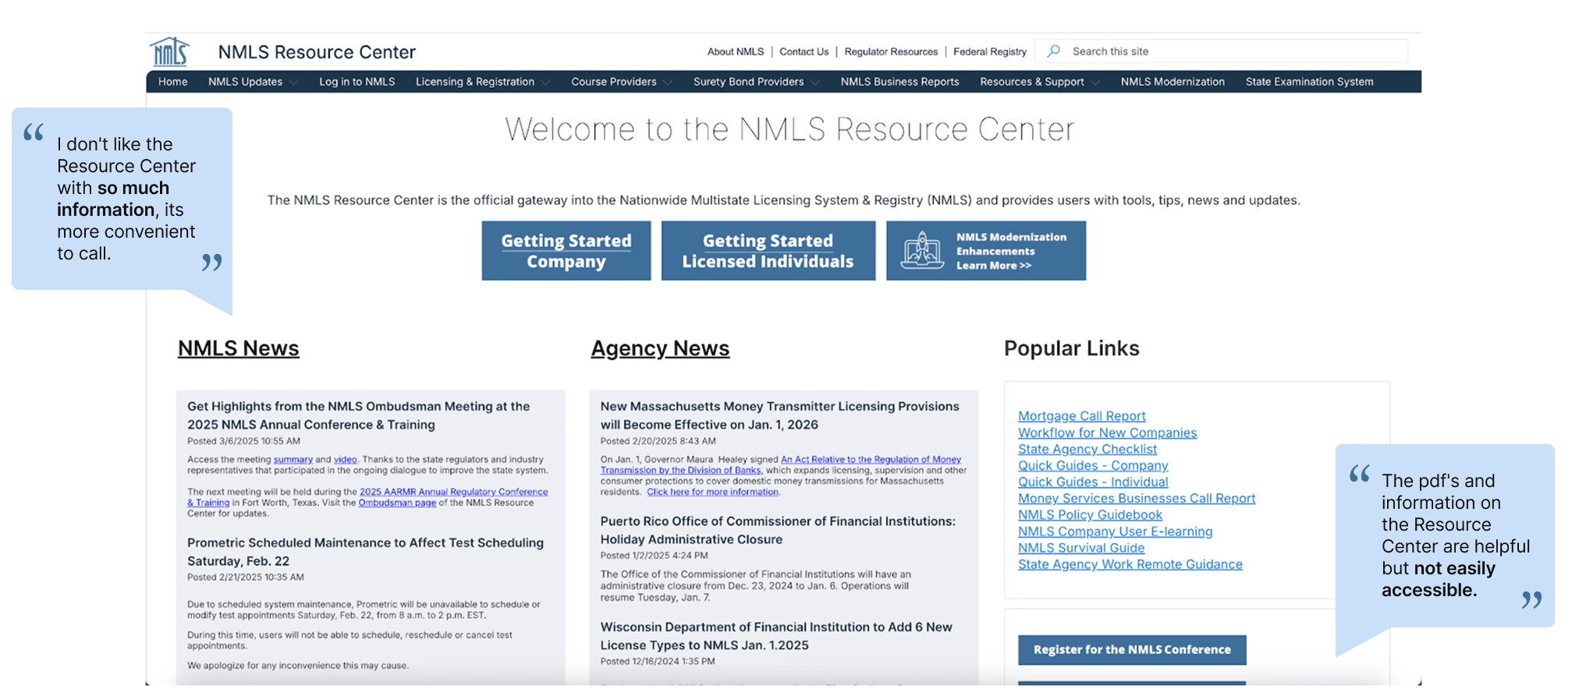The image size is (1579, 692).
Task: Open the Home menu item
Action: (x=172, y=82)
